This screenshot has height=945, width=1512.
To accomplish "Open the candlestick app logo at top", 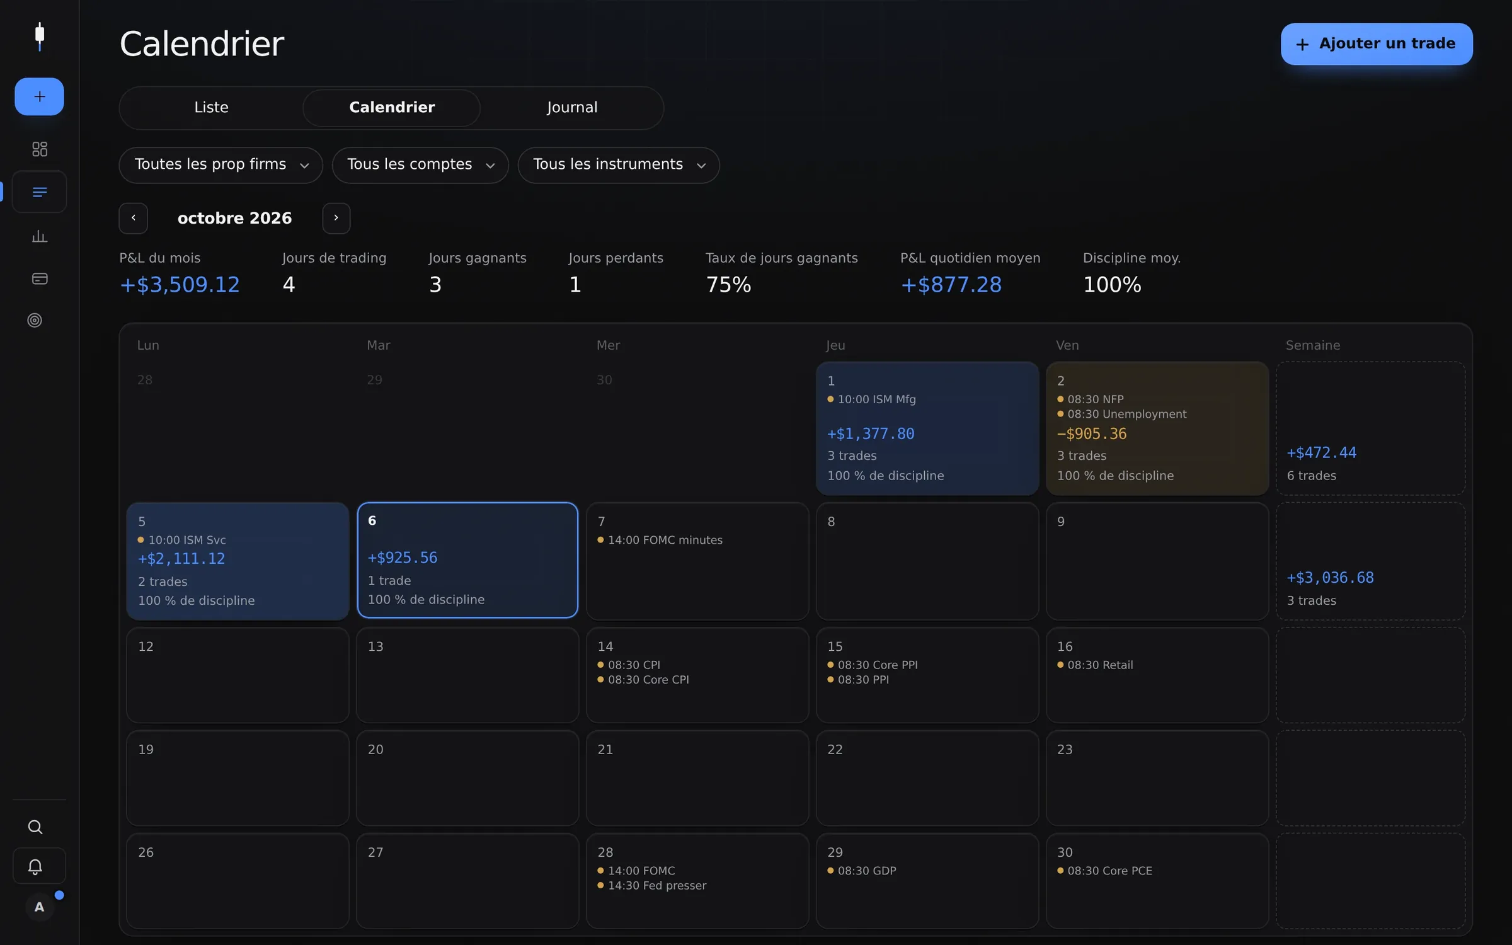I will [x=40, y=37].
